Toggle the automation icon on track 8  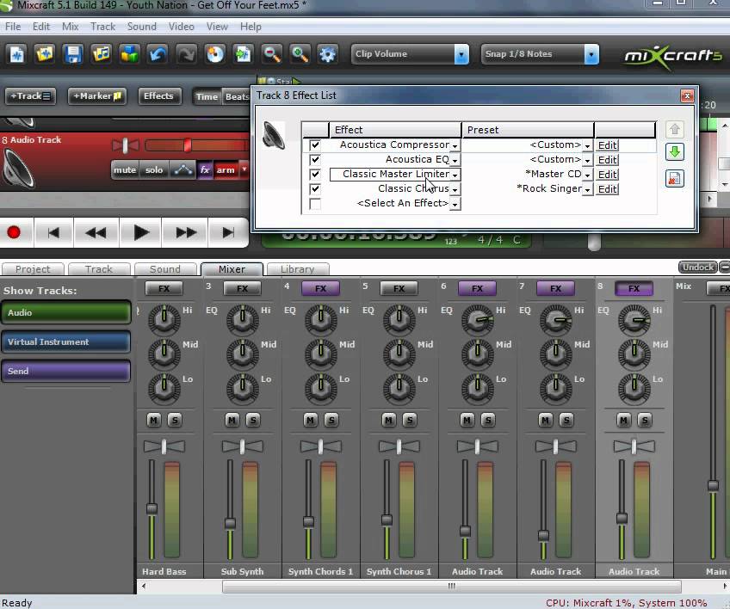click(x=182, y=169)
